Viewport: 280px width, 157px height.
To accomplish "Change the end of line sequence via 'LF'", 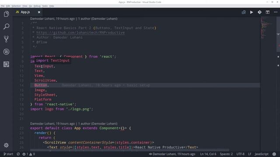I will (x=250, y=154).
